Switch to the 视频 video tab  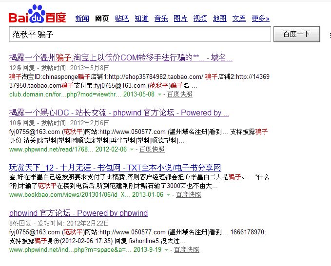[200, 19]
